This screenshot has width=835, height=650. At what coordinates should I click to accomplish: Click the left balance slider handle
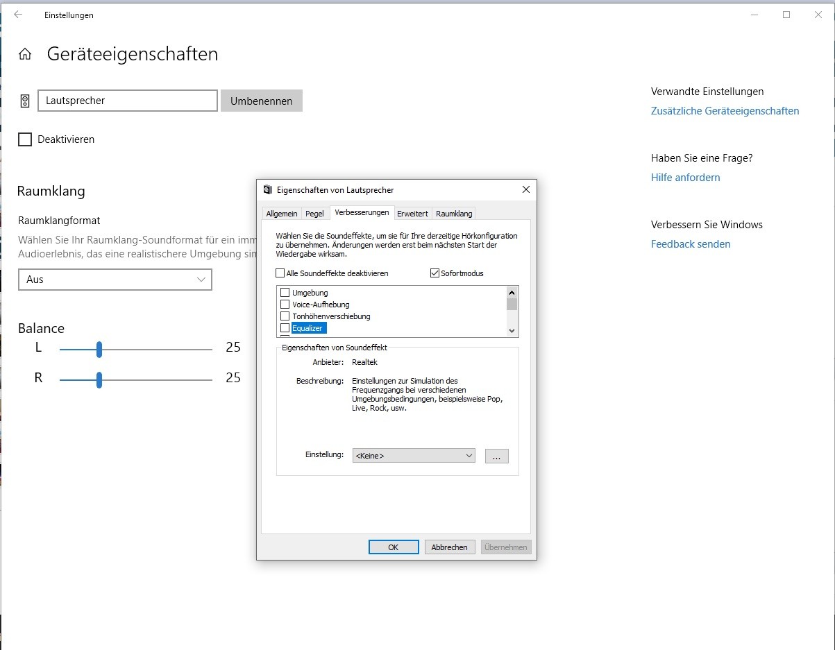(x=99, y=349)
